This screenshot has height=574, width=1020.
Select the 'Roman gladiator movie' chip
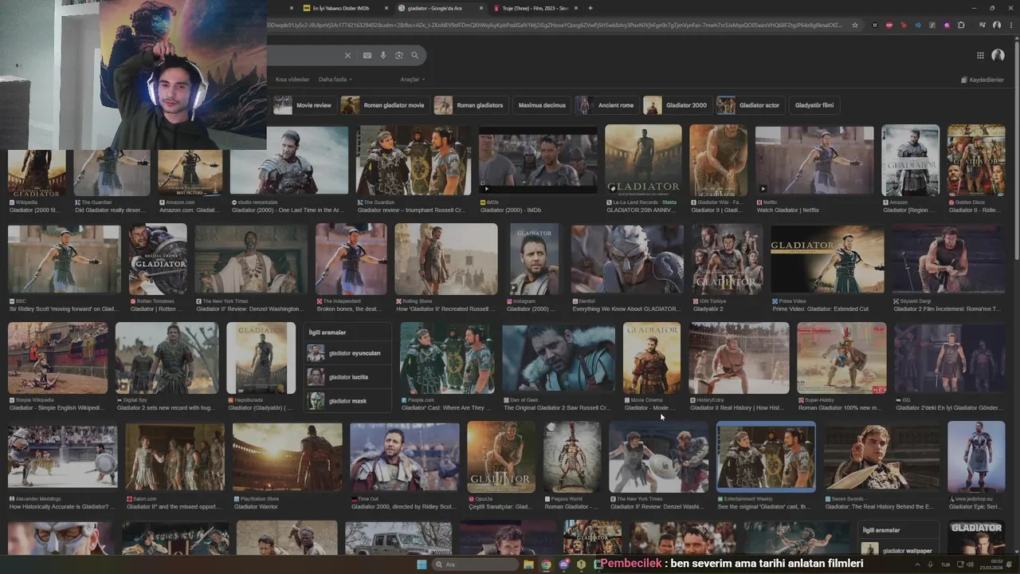384,105
